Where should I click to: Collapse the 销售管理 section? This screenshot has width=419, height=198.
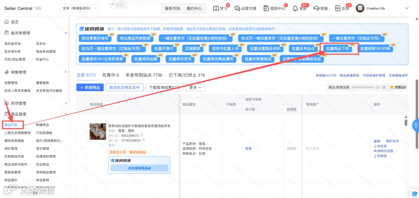66,72
